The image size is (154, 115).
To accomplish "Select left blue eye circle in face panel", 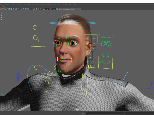I will 103,44.
